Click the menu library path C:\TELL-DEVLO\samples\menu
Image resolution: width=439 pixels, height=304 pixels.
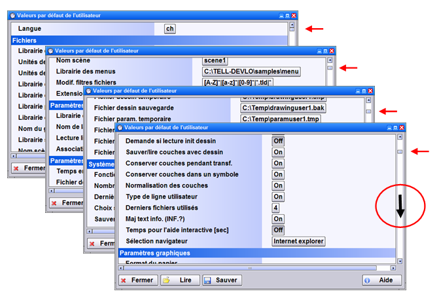[x=251, y=71]
